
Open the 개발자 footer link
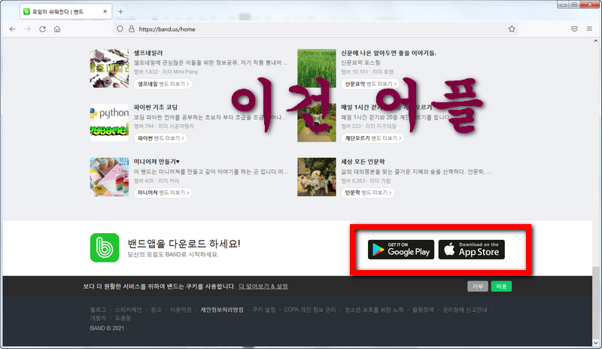[x=98, y=318]
